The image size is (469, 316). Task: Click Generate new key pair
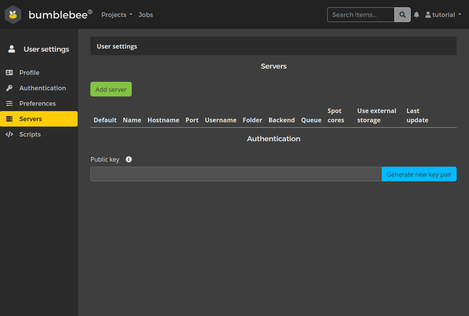click(x=419, y=174)
